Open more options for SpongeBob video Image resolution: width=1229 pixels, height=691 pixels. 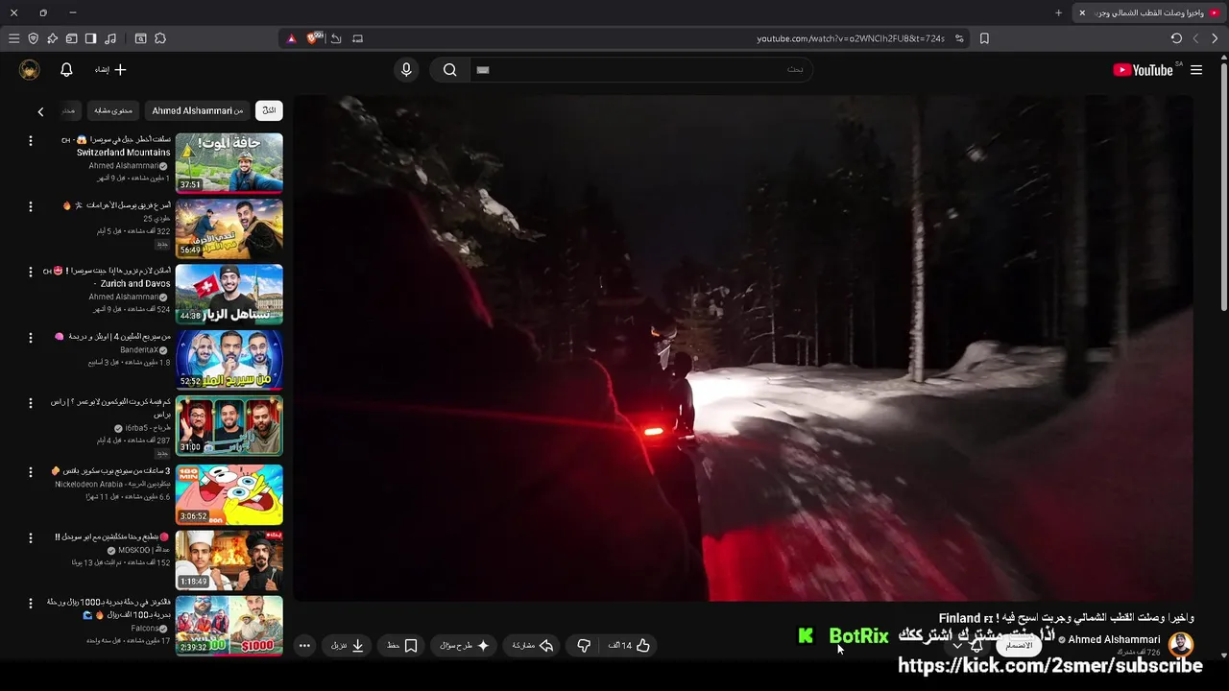coord(30,472)
